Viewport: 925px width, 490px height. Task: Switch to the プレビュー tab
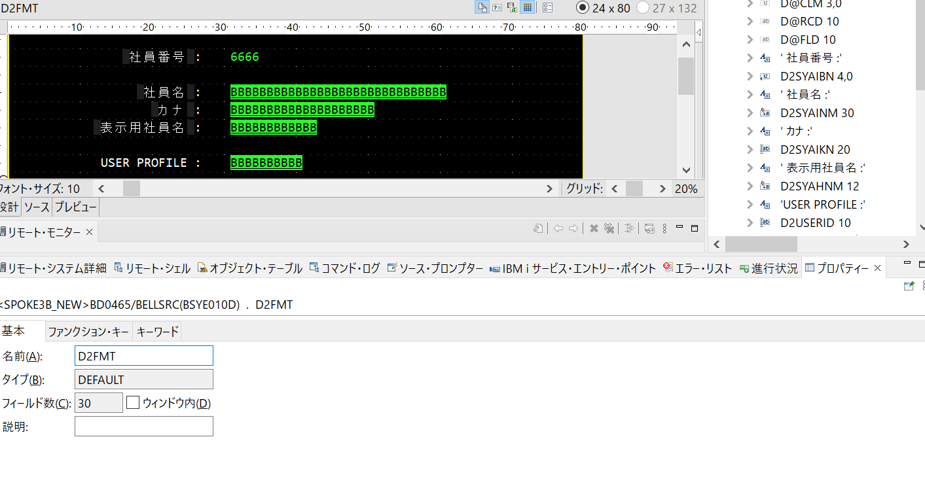(x=76, y=207)
